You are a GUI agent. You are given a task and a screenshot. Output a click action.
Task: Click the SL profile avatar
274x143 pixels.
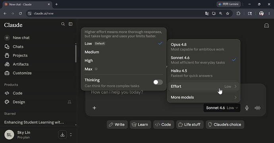tap(9, 135)
